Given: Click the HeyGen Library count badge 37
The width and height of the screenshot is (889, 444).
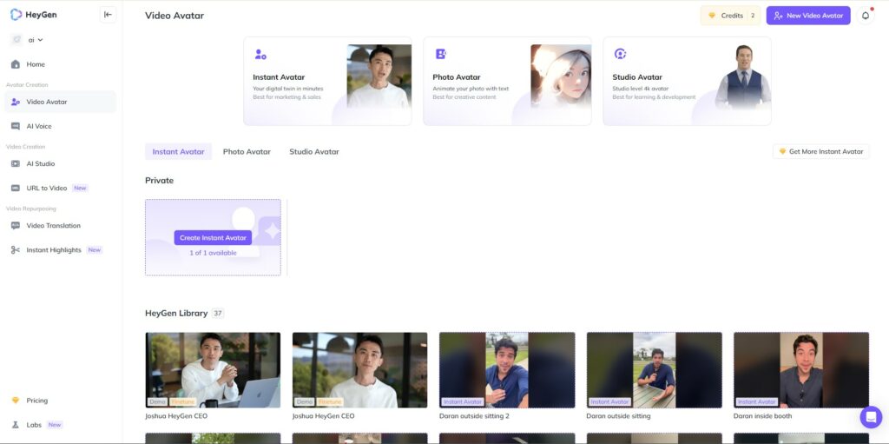Looking at the screenshot, I should pyautogui.click(x=218, y=313).
